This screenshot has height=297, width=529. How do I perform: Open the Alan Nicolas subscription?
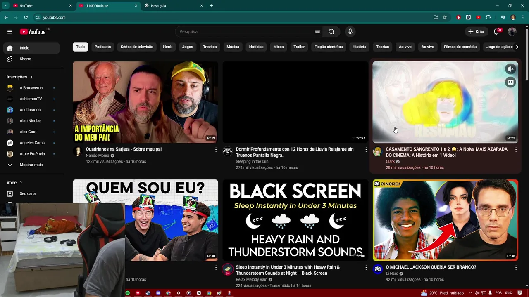point(31,121)
